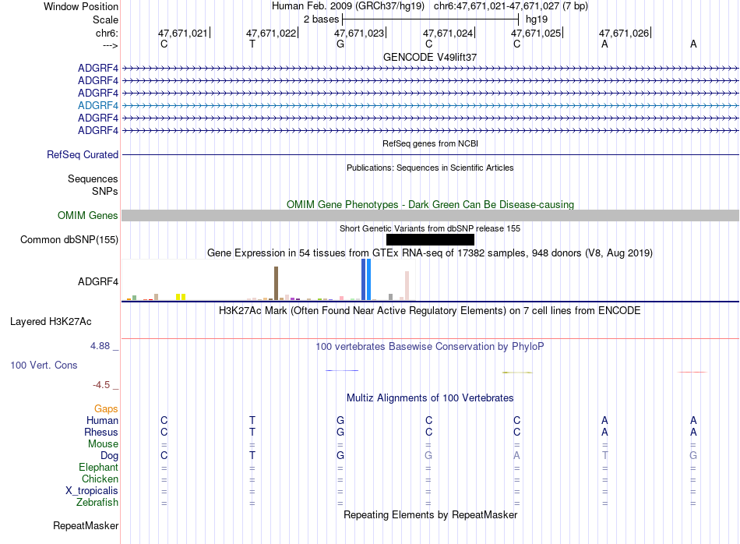Click the 2 bases scale bar label

[x=322, y=19]
